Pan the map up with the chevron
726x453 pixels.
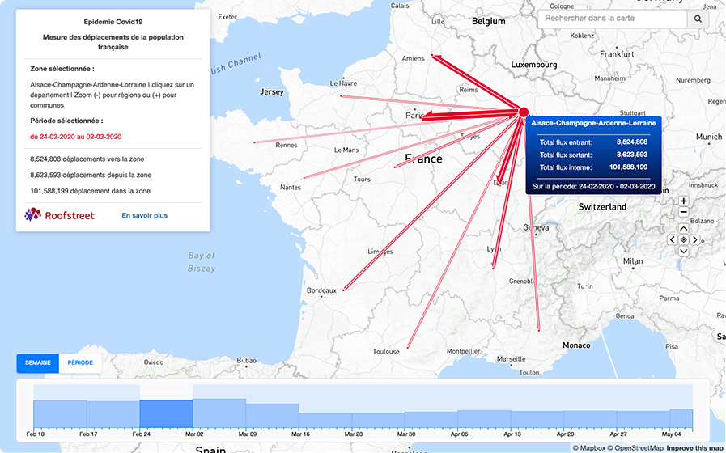tap(684, 229)
